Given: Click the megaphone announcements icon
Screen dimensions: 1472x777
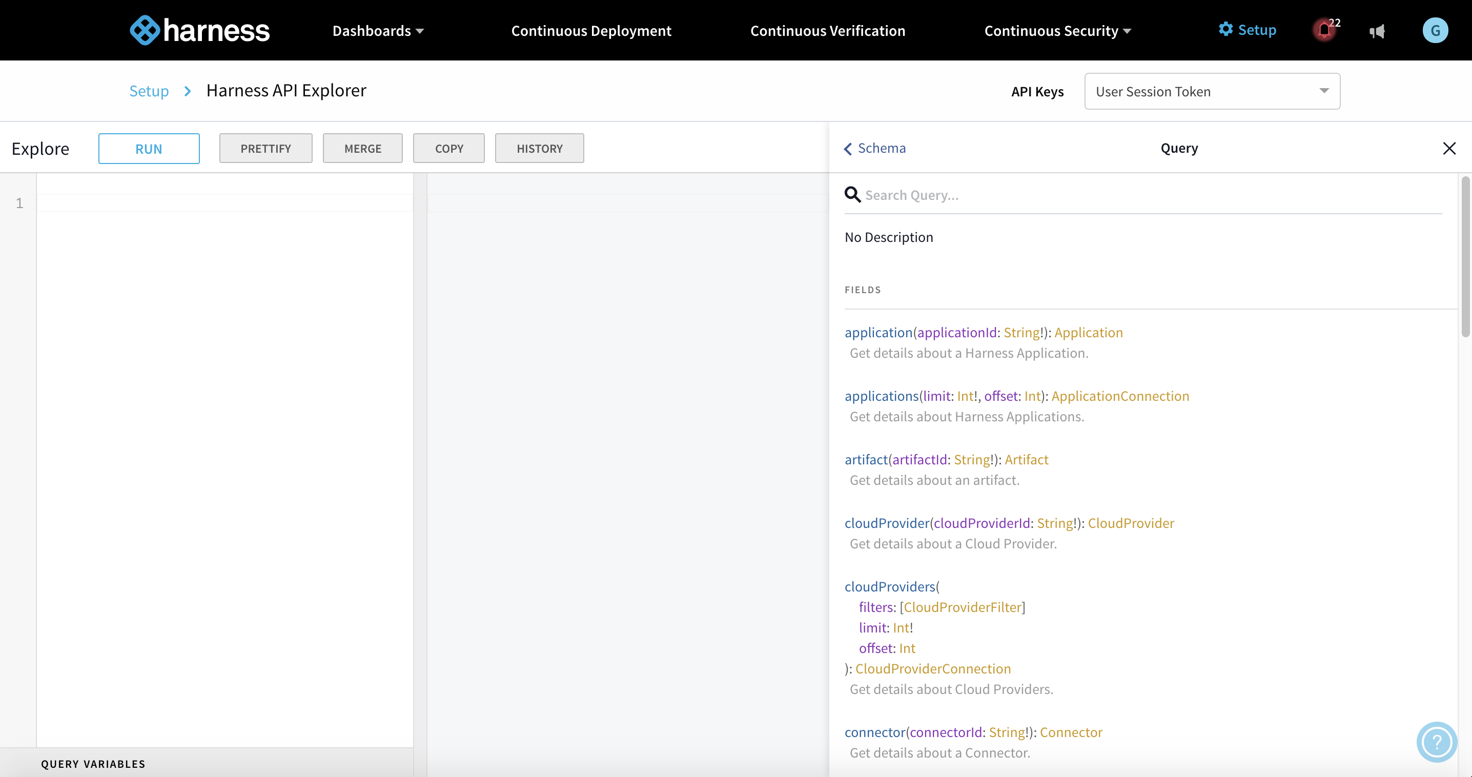Looking at the screenshot, I should click(1377, 31).
